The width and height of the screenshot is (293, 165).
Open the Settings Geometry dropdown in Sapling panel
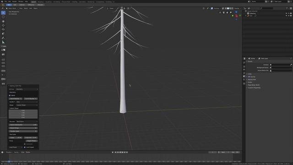pyautogui.click(x=27, y=89)
